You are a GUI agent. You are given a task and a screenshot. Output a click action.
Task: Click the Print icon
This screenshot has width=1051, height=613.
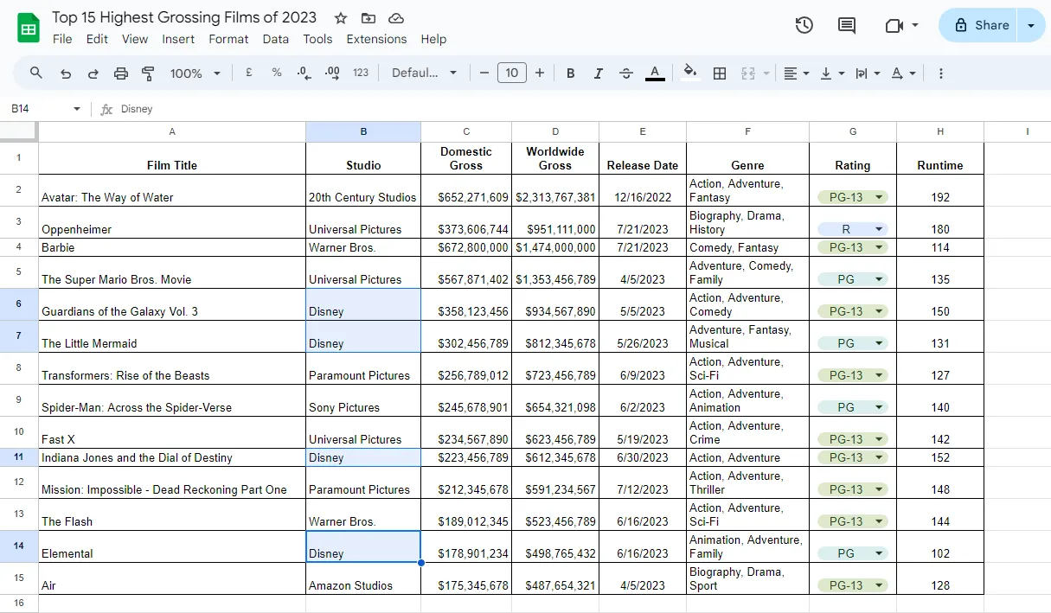pyautogui.click(x=121, y=73)
